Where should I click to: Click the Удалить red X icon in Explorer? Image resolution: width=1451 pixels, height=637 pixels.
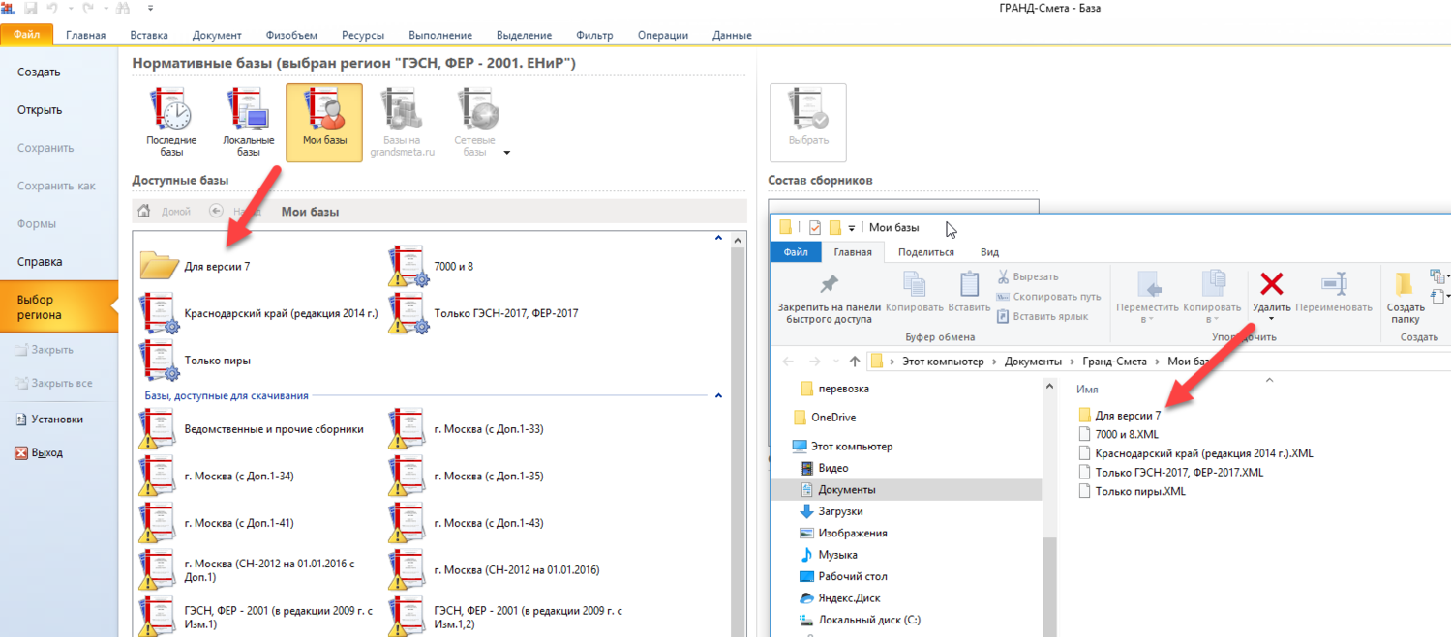point(1271,284)
